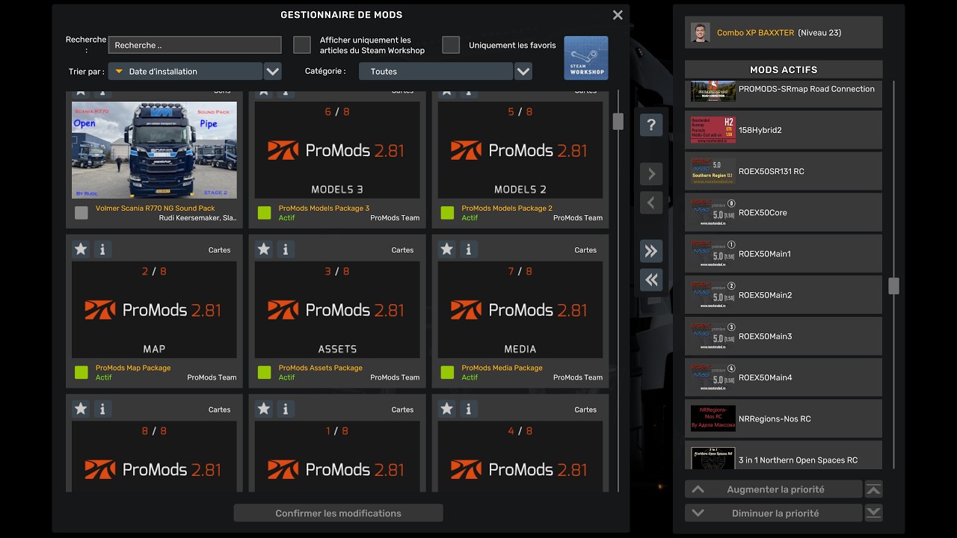Select ROEX50Main4 in active mods
This screenshot has height=538, width=957.
784,377
